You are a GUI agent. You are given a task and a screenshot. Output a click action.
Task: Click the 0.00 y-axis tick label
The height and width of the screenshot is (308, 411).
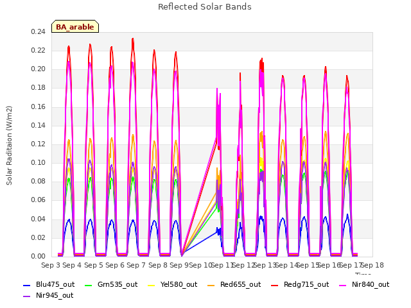coord(38,256)
